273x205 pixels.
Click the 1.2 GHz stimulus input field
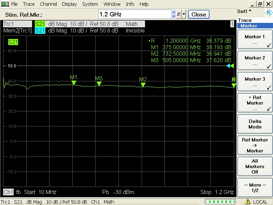click(x=134, y=14)
